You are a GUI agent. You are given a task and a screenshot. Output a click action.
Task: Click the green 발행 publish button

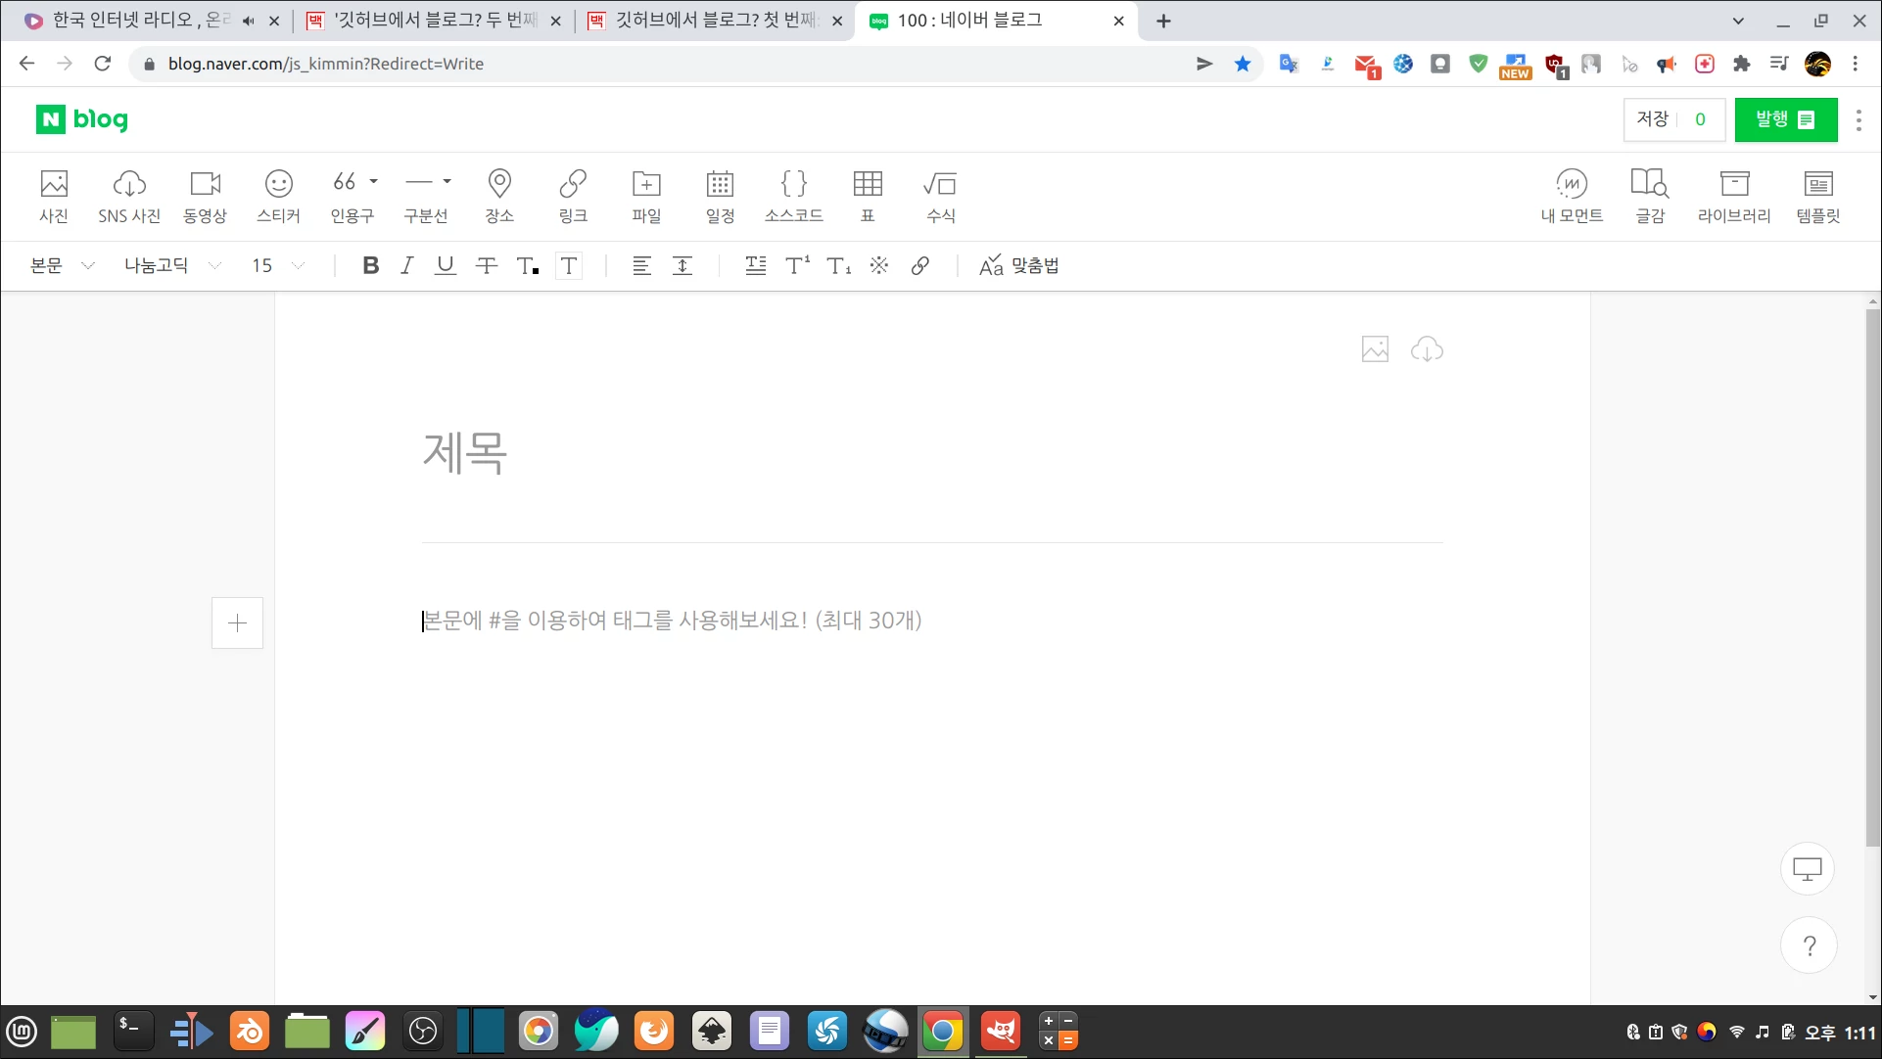(x=1785, y=118)
